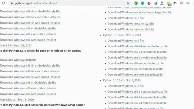Download x86 web-based installer under 3.8.6
The height and width of the screenshot is (109, 194).
coord(35,94)
